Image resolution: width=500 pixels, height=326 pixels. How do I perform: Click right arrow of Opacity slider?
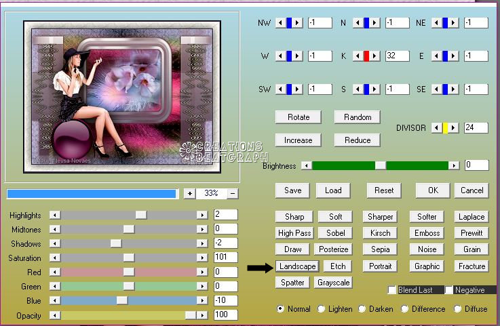pyautogui.click(x=202, y=315)
